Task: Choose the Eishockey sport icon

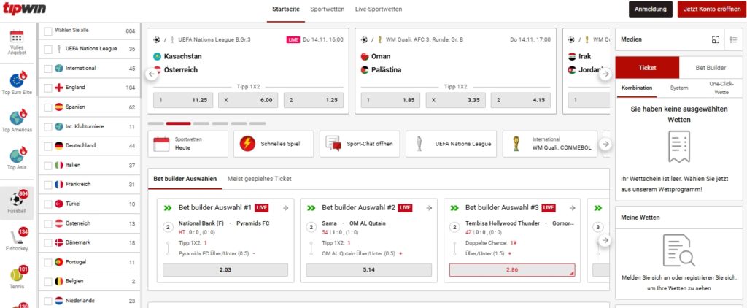Action: tap(18, 236)
